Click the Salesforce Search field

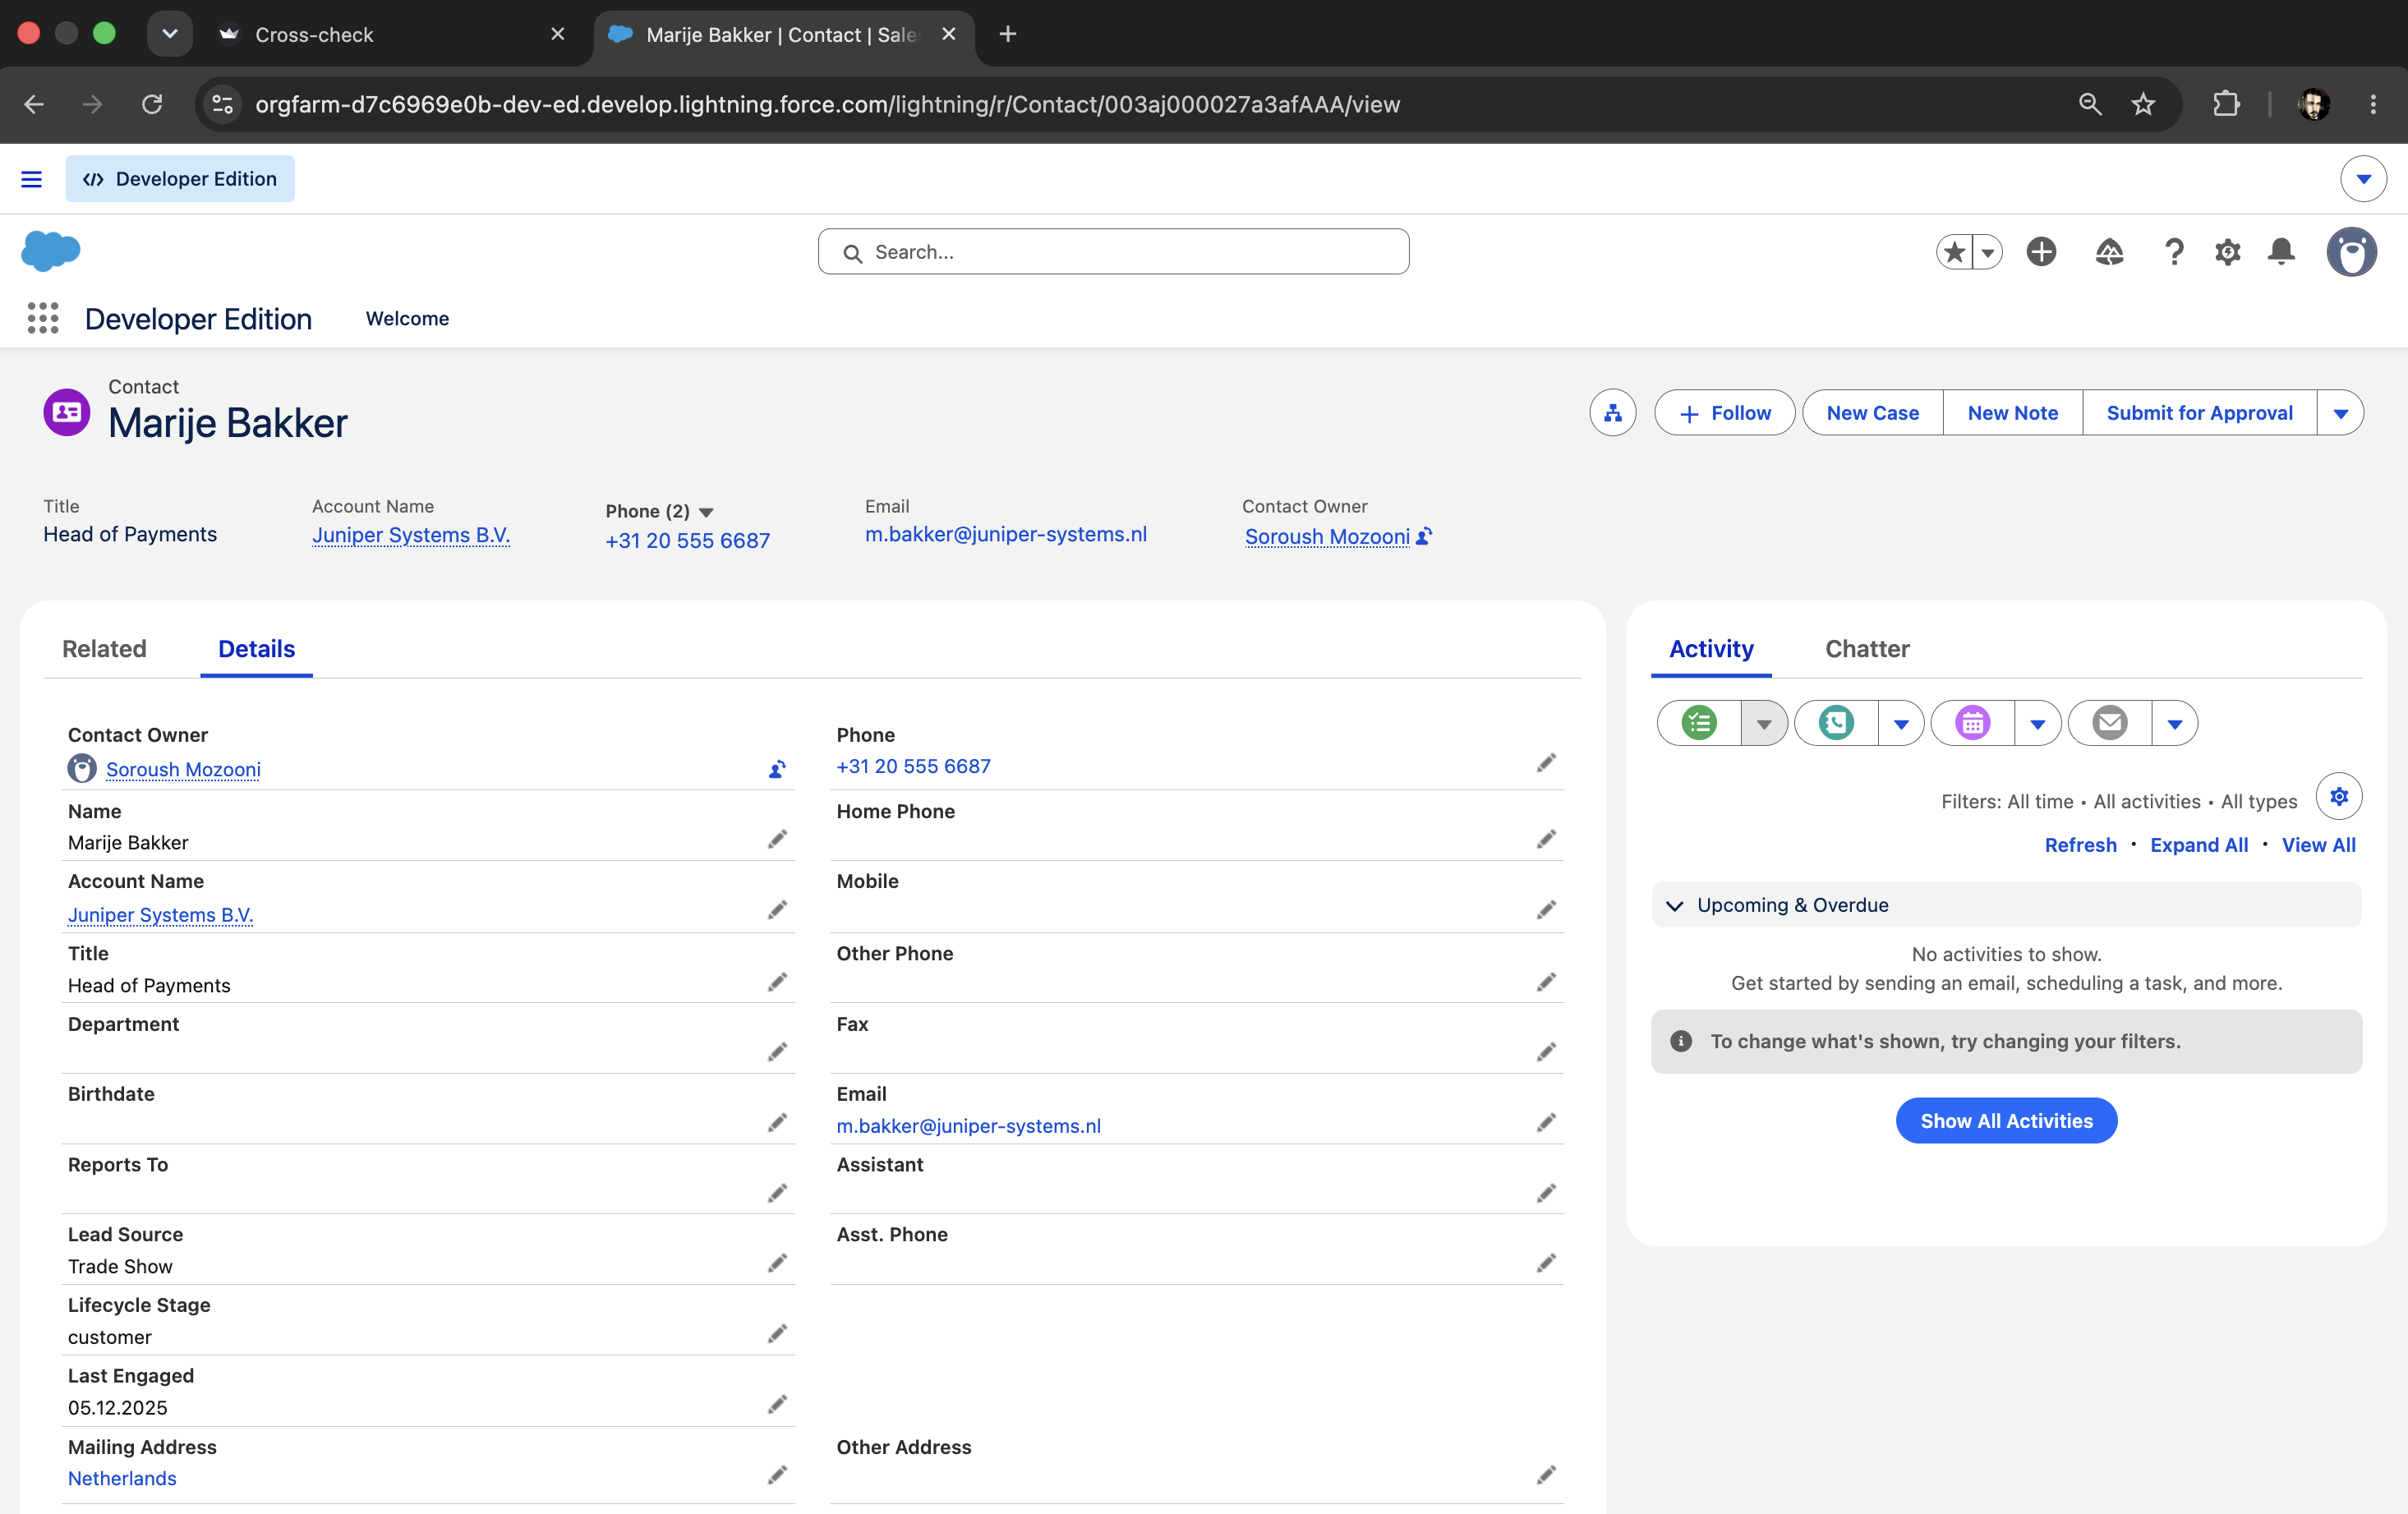tap(1113, 252)
